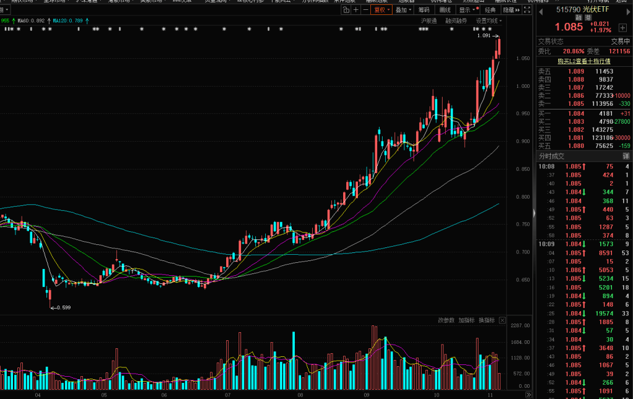Screen dimensions: 633x399
Task: Close the volume indicator panel
Action: point(502,320)
